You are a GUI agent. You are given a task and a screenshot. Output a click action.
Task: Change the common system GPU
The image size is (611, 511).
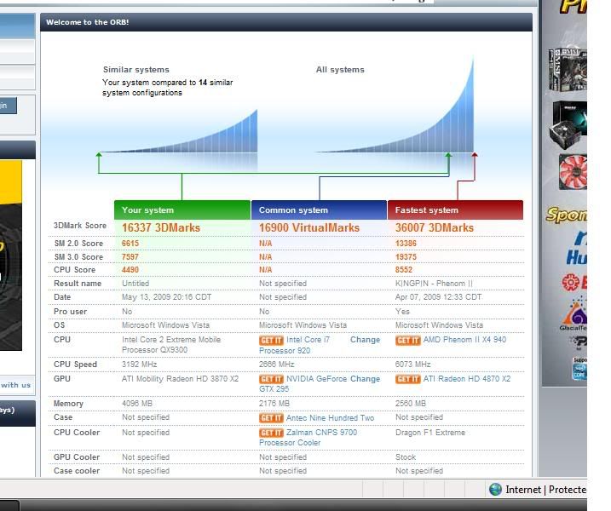click(365, 379)
